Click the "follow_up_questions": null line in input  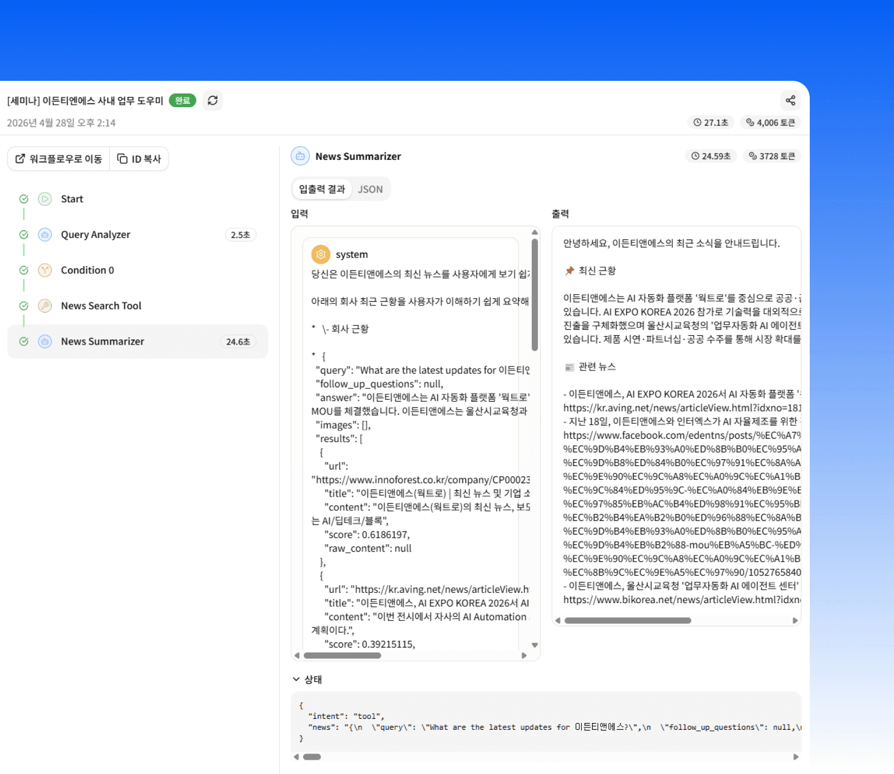[379, 384]
